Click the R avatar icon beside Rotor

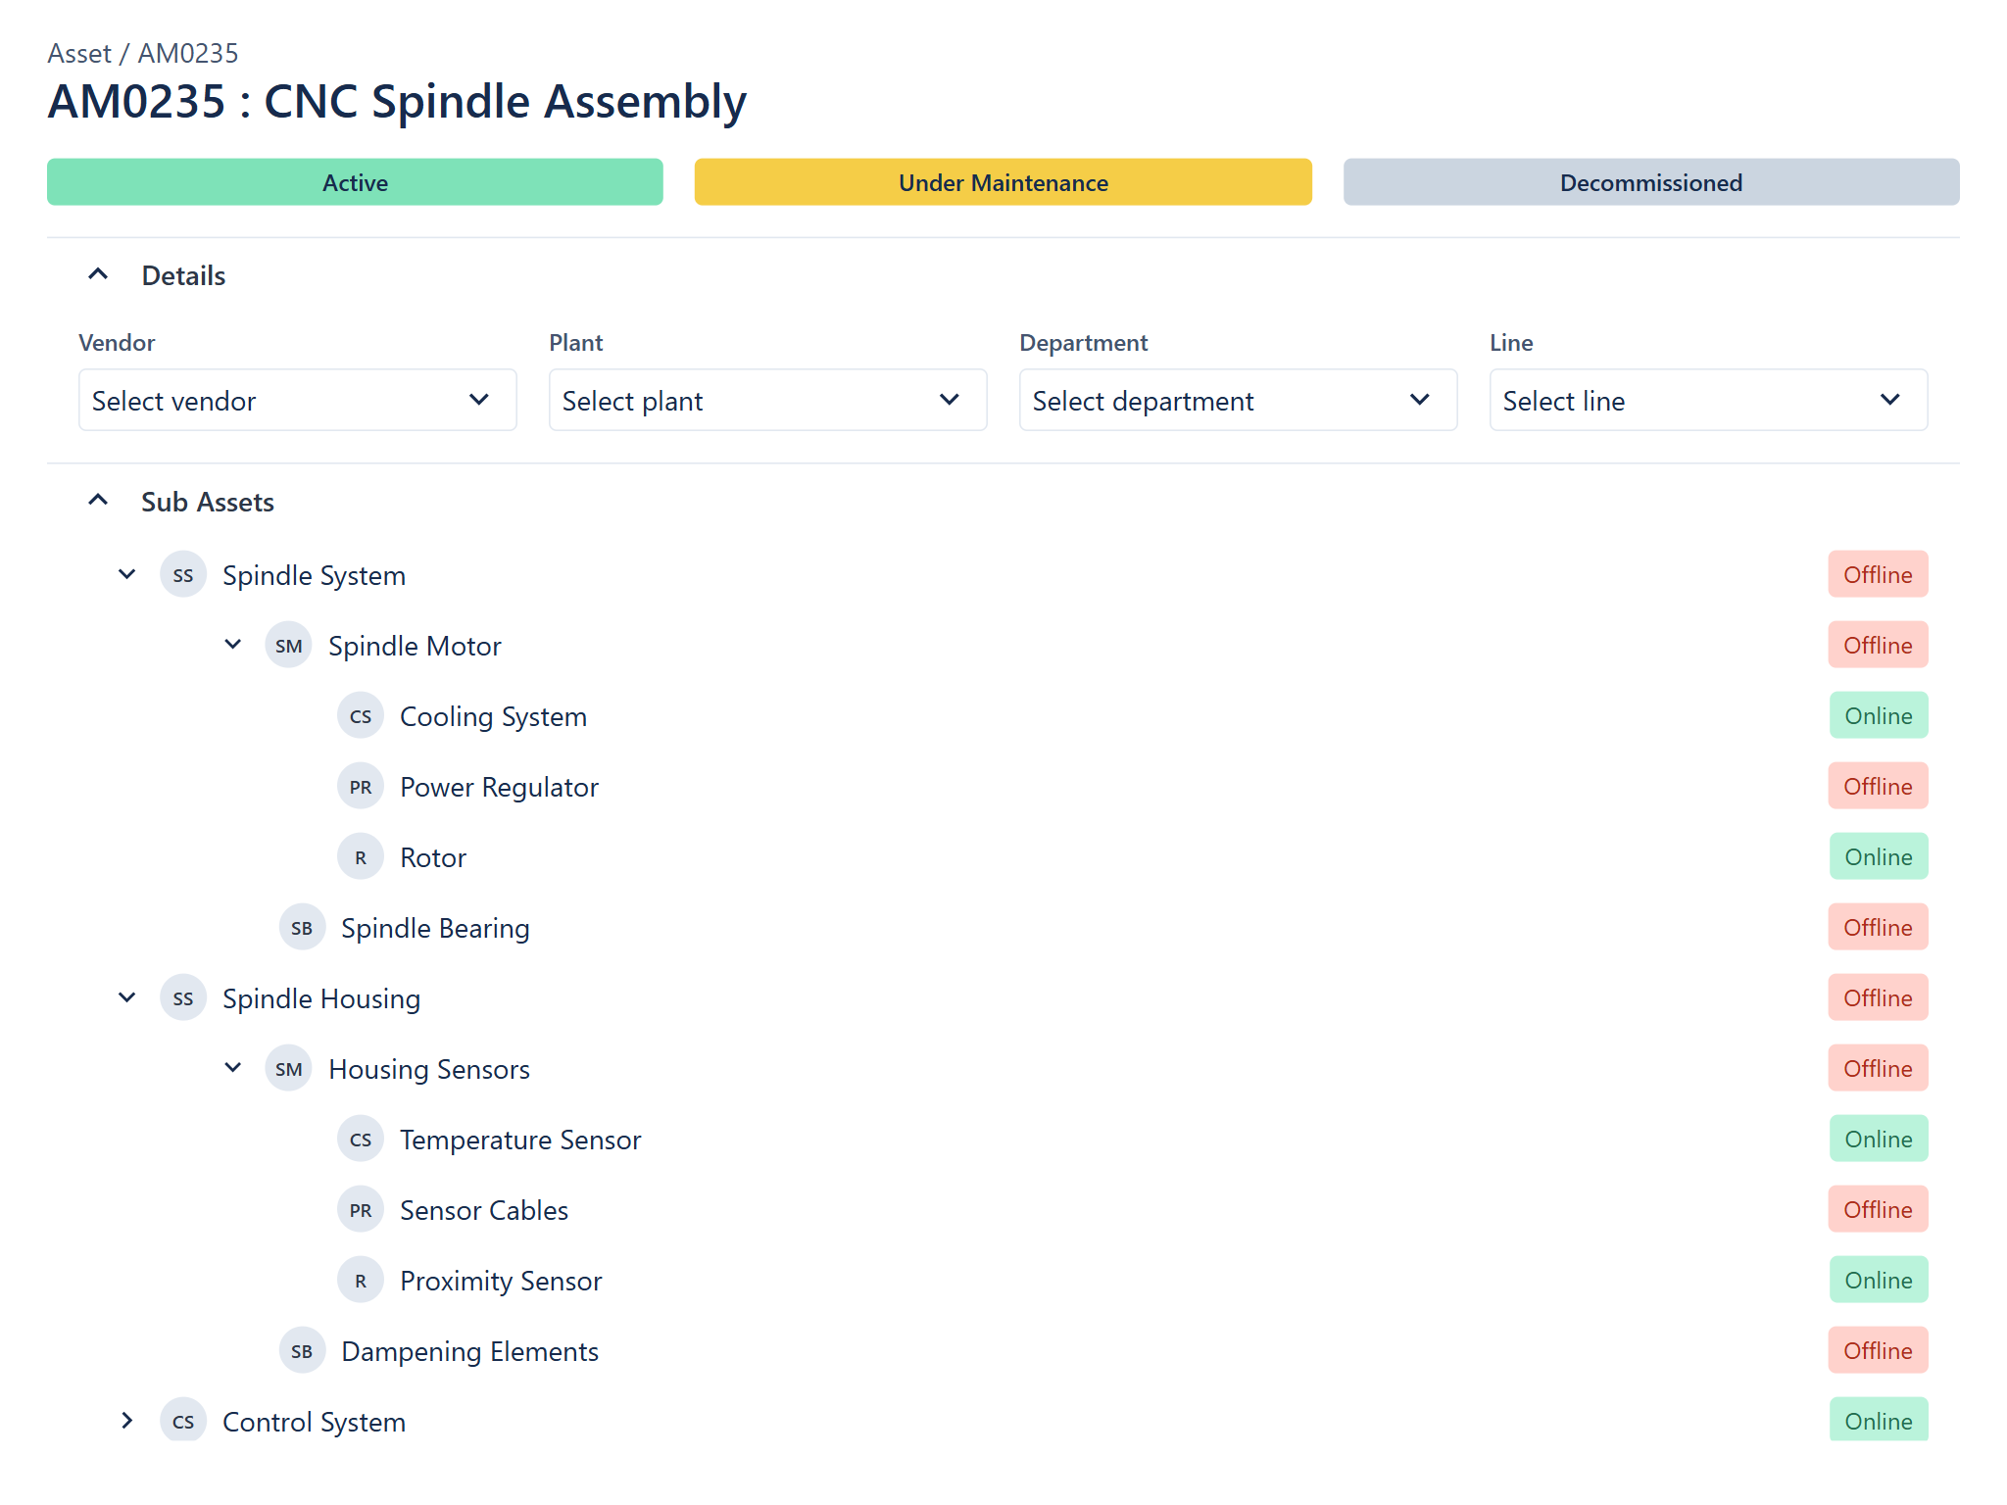361,857
